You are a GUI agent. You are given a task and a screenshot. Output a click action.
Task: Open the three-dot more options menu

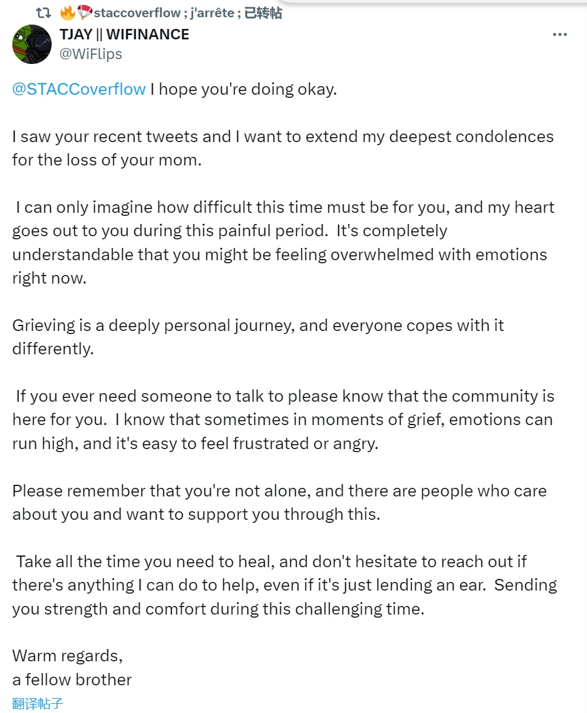coord(559,35)
